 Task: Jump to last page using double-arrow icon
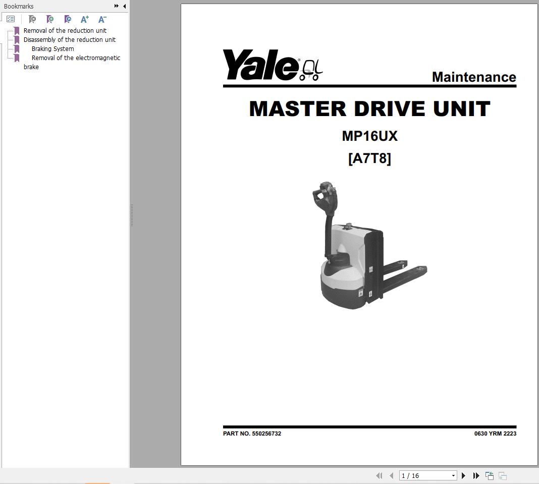(x=476, y=475)
